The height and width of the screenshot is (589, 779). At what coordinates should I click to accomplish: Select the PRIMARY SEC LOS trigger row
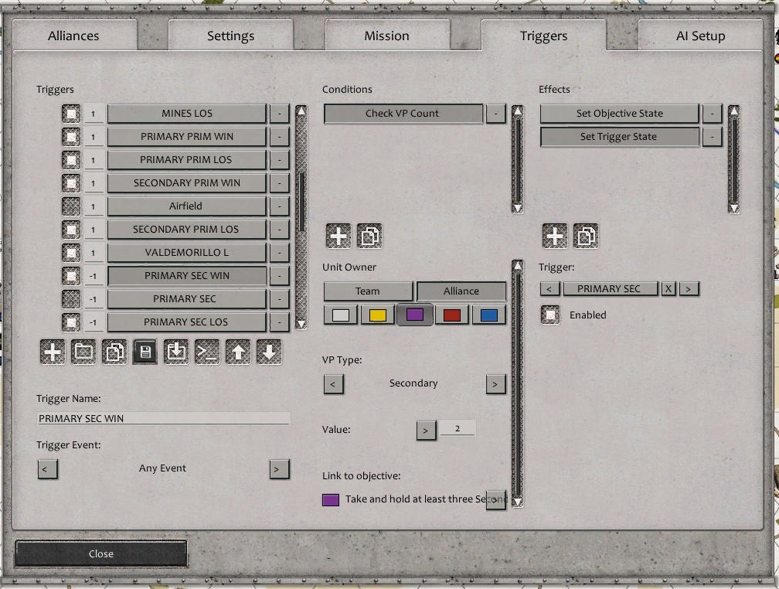tap(187, 322)
